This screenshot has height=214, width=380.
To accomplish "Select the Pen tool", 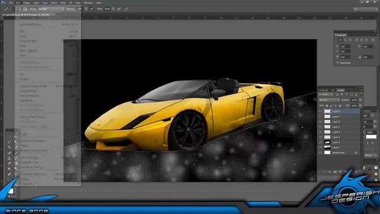I will coord(9,174).
